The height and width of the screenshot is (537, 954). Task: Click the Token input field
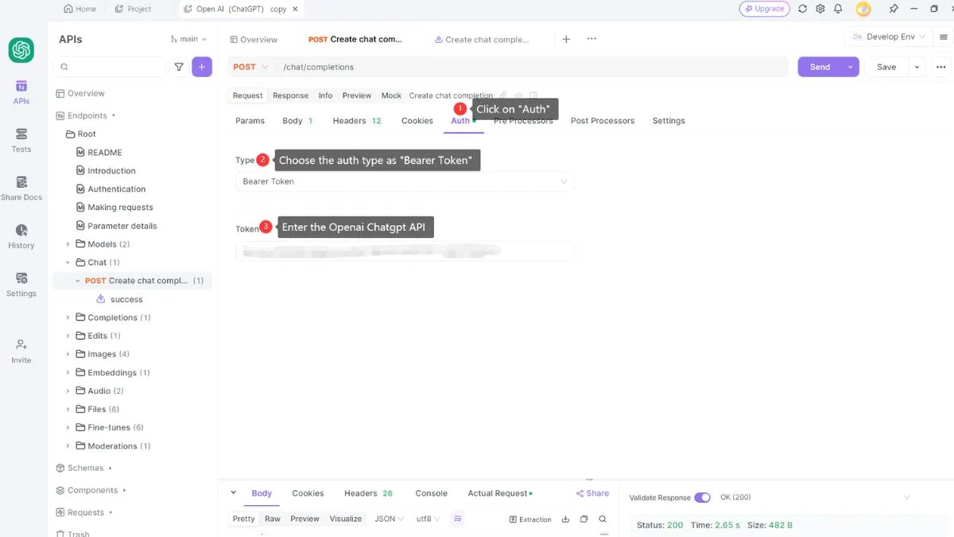coord(405,251)
